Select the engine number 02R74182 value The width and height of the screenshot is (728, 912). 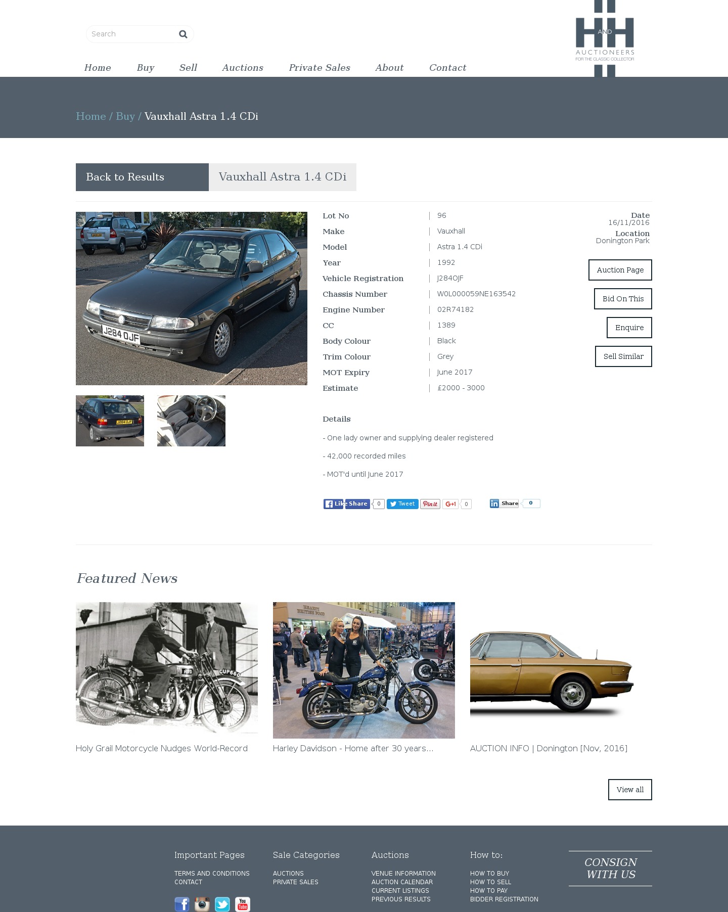click(456, 309)
